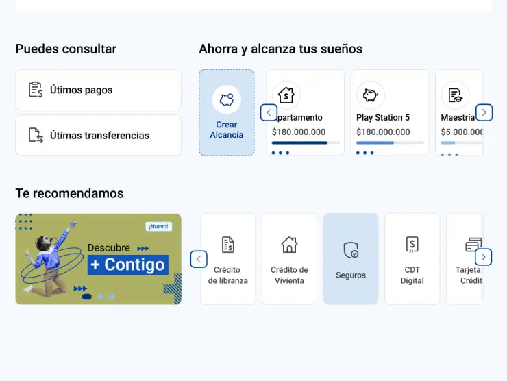Select the Apartamento house icon
The image size is (507, 381).
point(286,95)
